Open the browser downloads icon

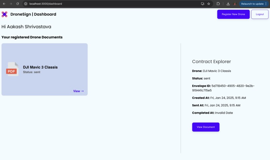(x=228, y=4)
